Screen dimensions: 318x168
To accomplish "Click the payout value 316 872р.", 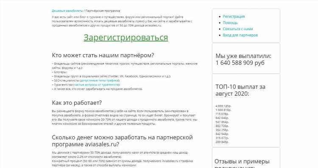I will coord(222,138).
